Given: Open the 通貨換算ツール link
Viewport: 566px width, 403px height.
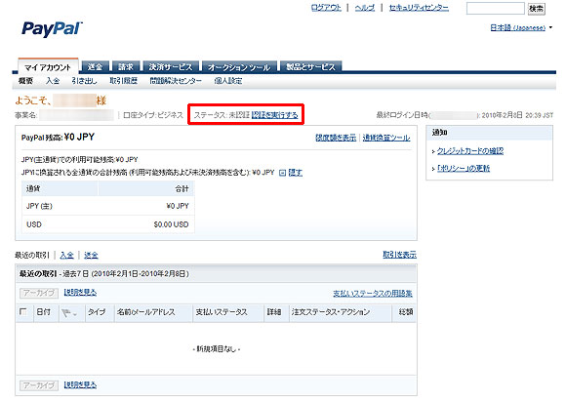Looking at the screenshot, I should (386, 138).
